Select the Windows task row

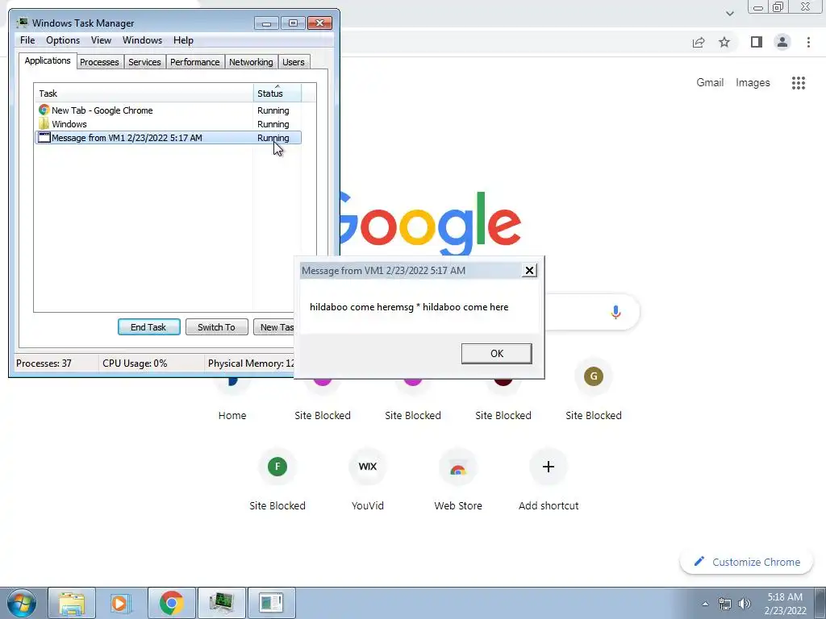(x=168, y=124)
